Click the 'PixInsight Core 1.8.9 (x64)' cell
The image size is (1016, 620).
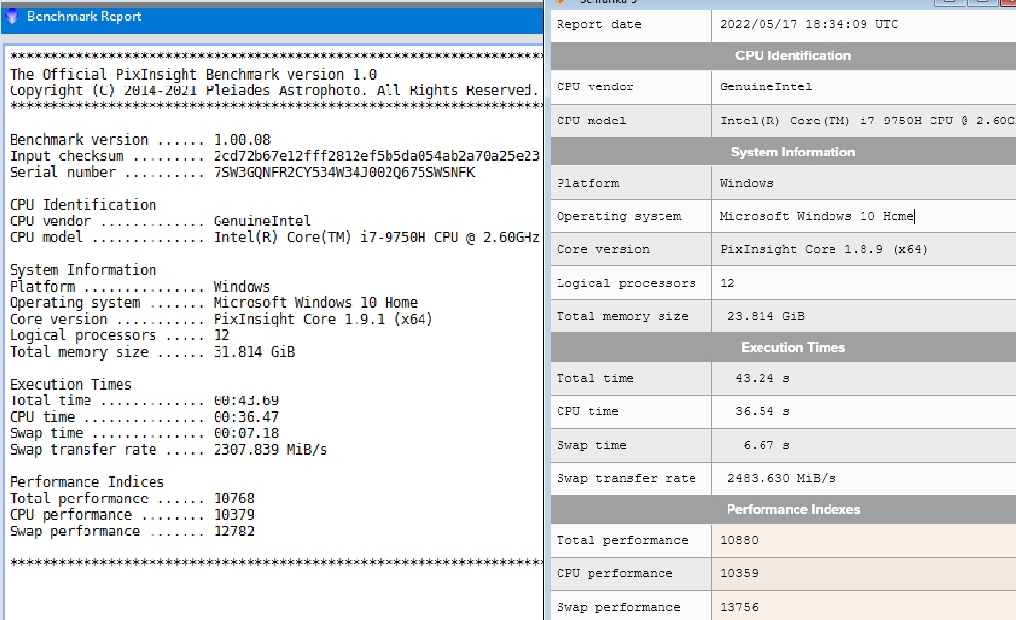coord(864,249)
